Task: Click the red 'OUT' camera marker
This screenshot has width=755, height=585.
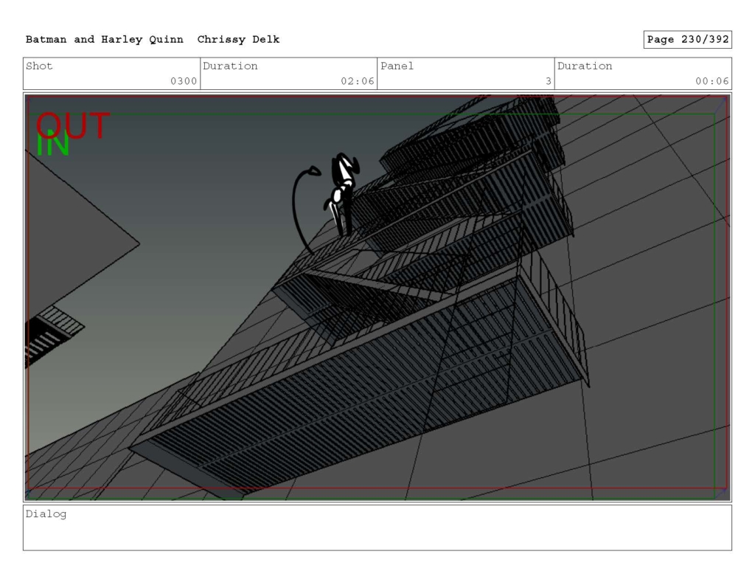Action: point(73,125)
